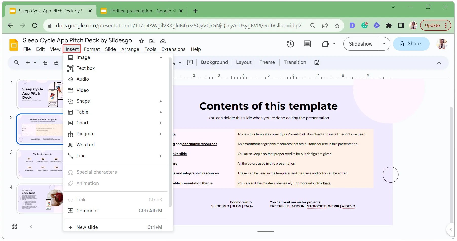
Task: Record a video with the camera icon
Action: (x=326, y=44)
